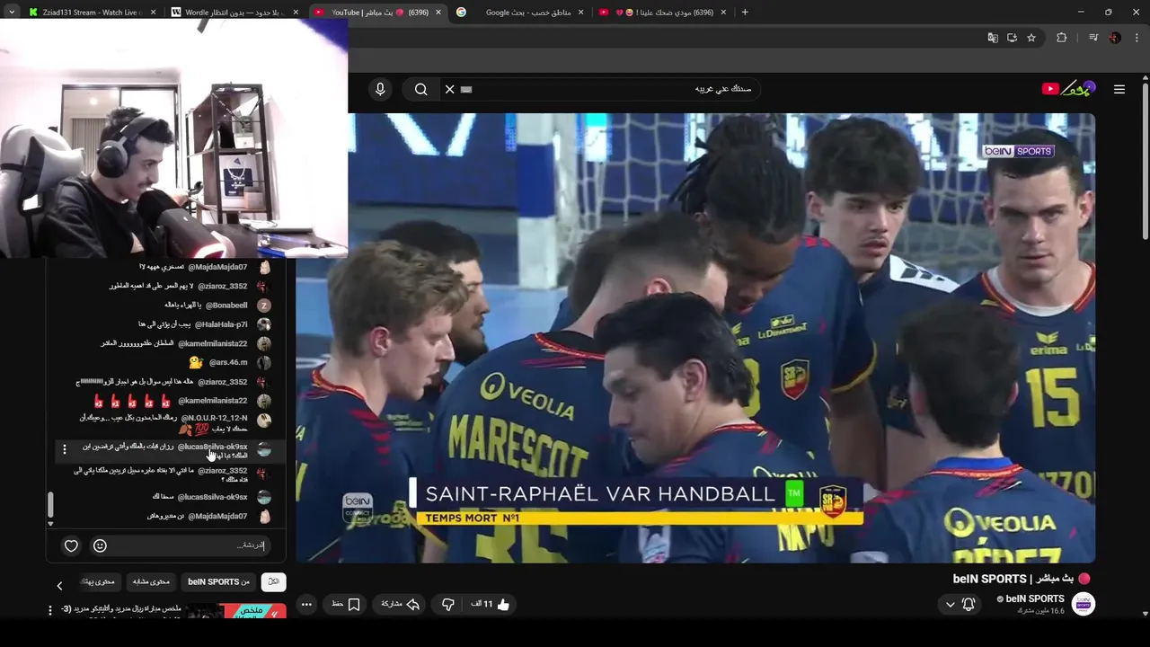Open the tab search dropdown arrow

point(11,13)
